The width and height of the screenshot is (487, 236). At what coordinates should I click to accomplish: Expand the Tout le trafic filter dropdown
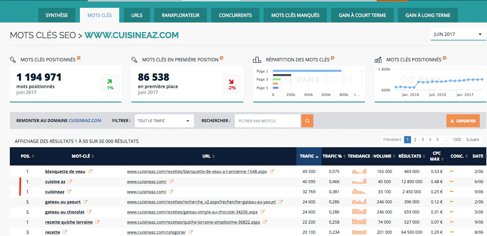(164, 121)
